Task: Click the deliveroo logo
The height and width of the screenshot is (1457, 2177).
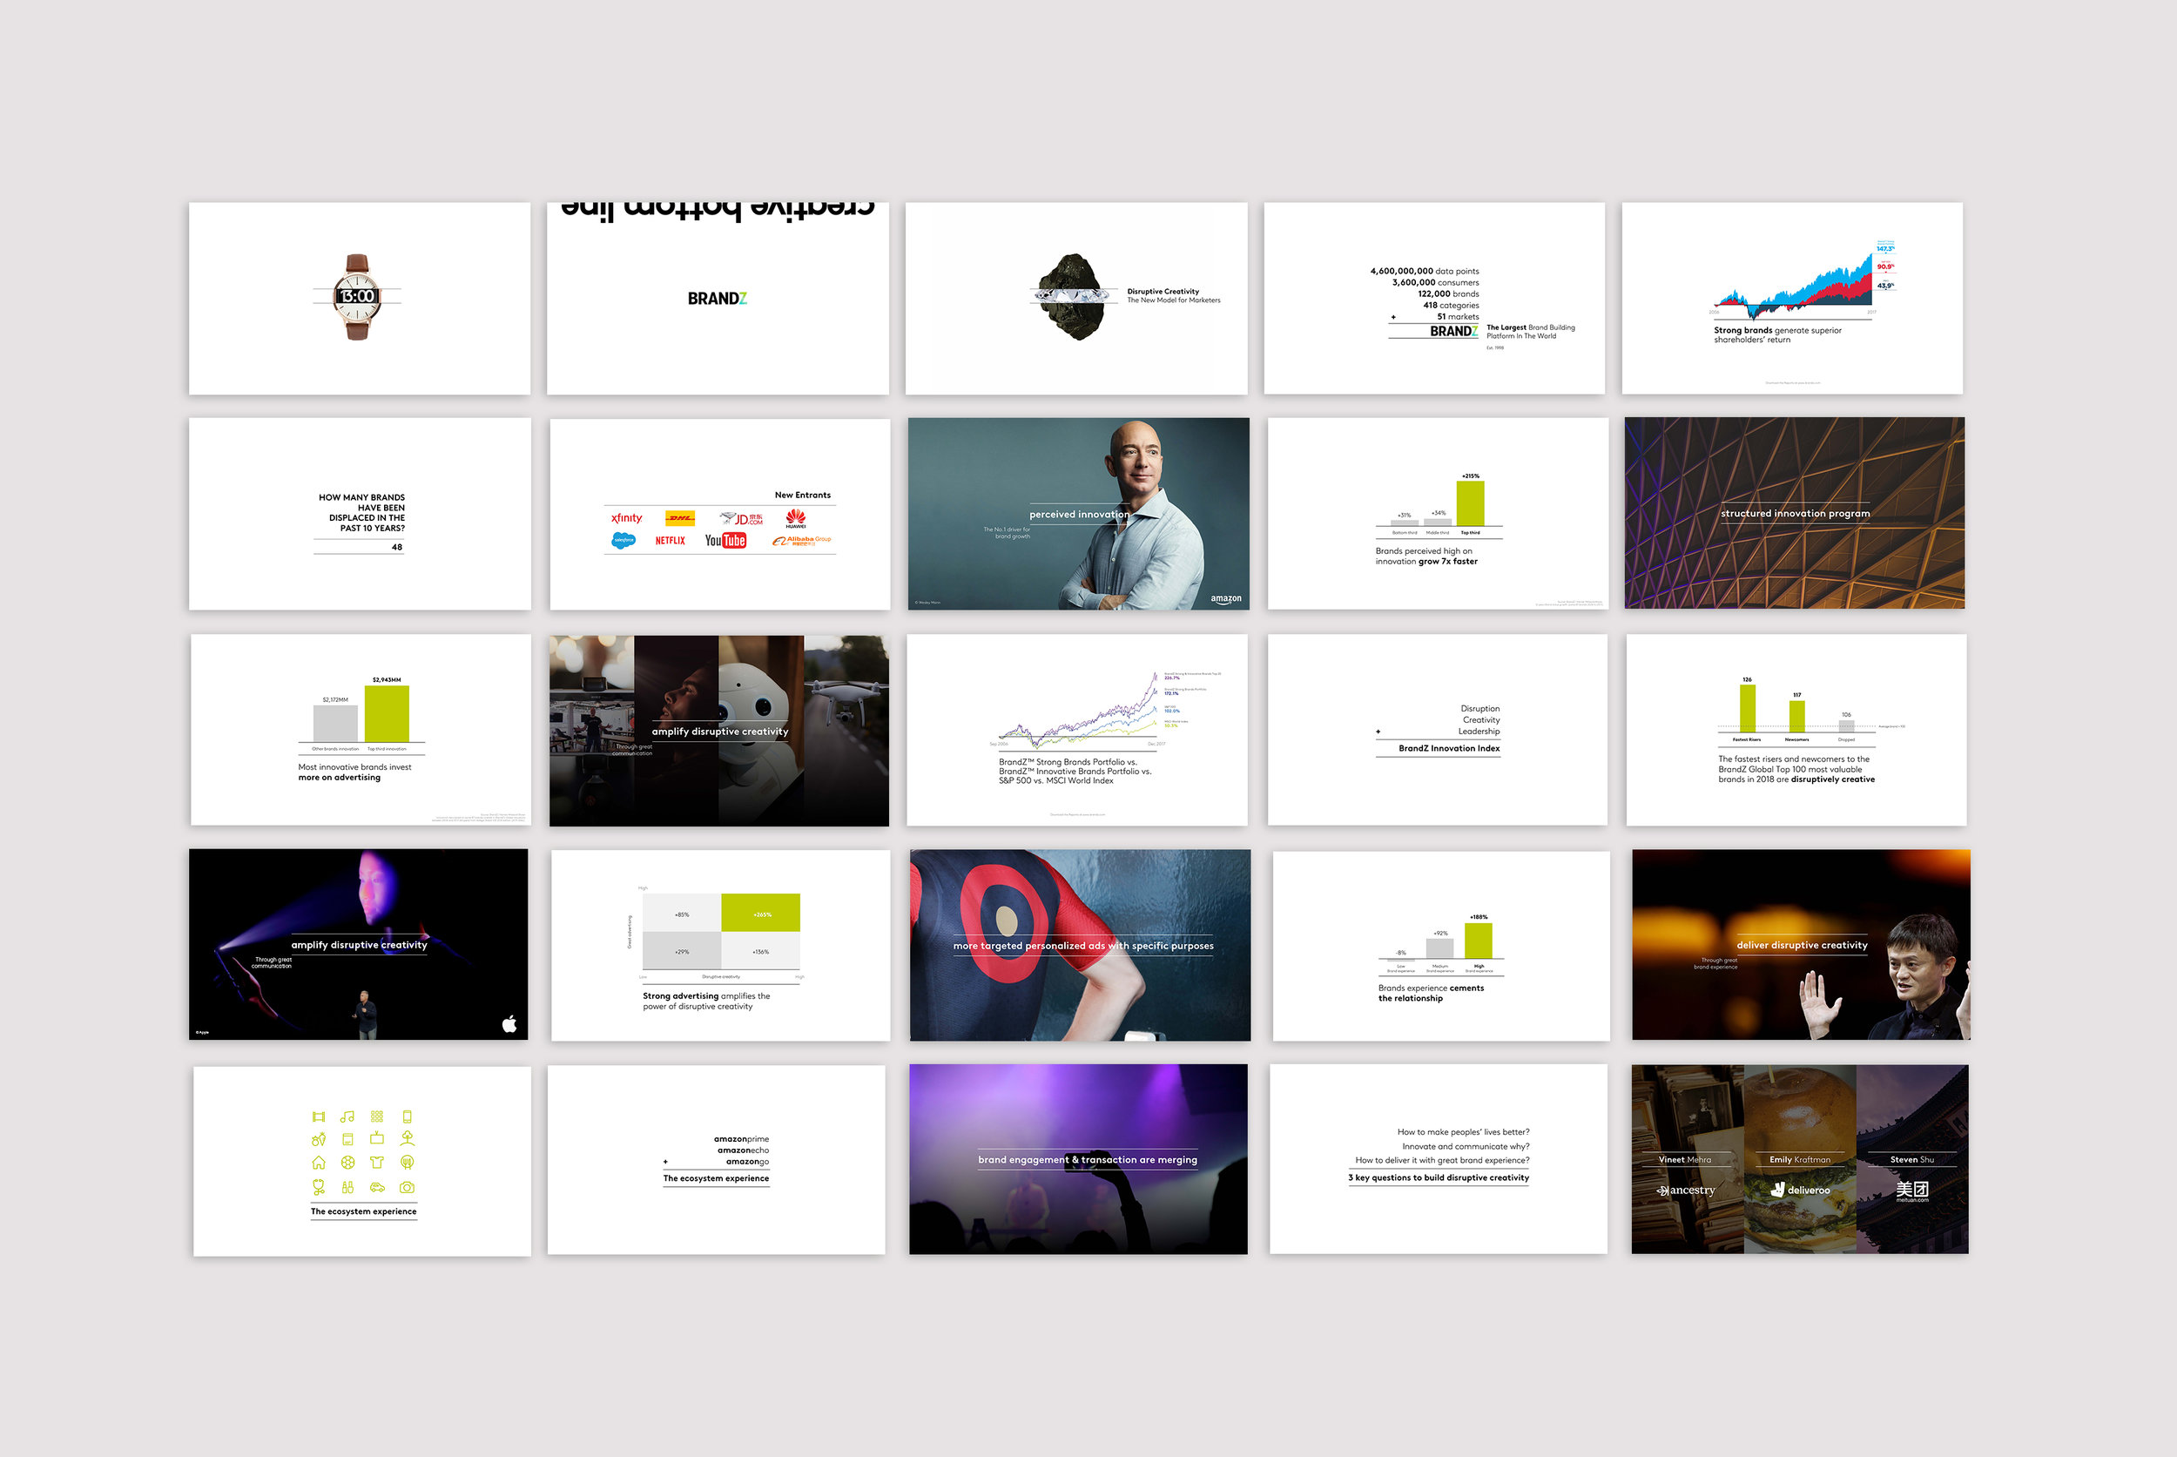Action: pyautogui.click(x=1800, y=1190)
